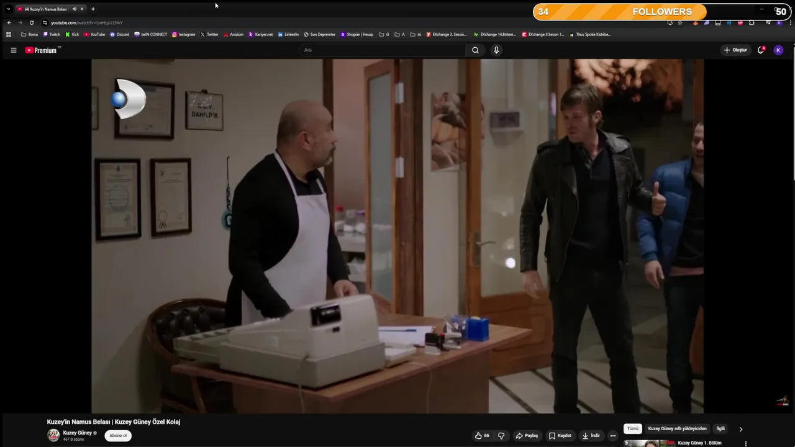Expand the Ai bookmark folder
Screen dimensions: 795x447
(x=416, y=35)
